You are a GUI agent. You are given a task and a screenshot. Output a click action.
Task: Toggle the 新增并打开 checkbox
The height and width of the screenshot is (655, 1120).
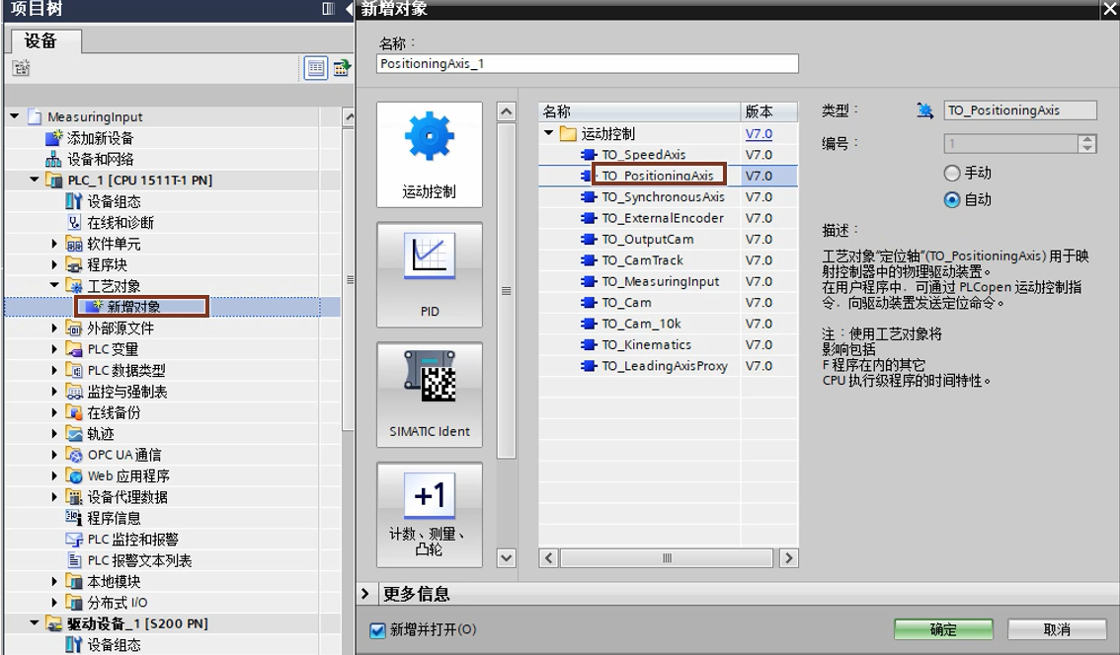(x=377, y=630)
